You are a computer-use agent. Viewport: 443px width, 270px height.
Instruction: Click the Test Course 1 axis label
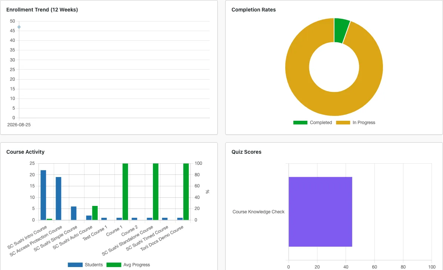(x=95, y=233)
